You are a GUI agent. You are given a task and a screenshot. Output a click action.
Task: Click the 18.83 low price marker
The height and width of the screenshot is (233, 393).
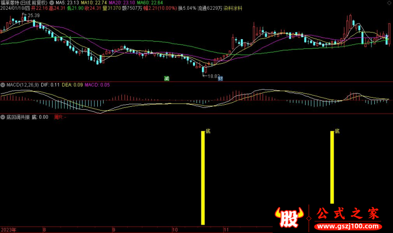pyautogui.click(x=211, y=76)
